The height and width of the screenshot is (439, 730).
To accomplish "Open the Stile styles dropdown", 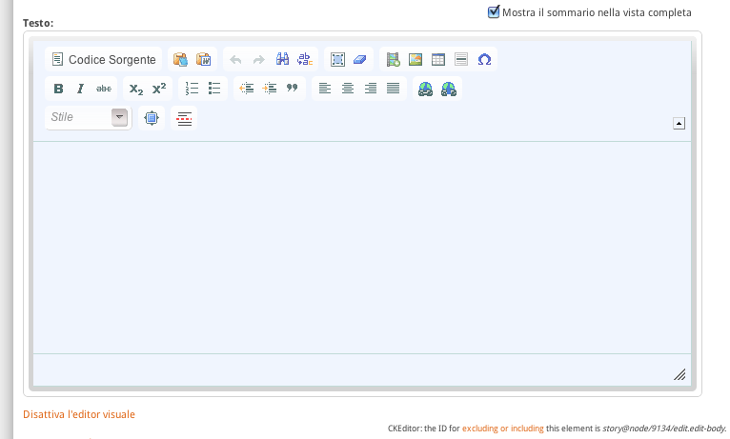I will [89, 117].
